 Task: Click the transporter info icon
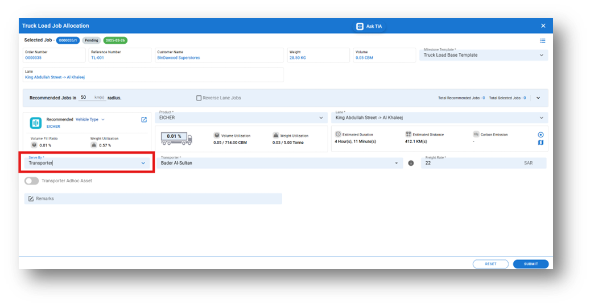[x=411, y=163]
